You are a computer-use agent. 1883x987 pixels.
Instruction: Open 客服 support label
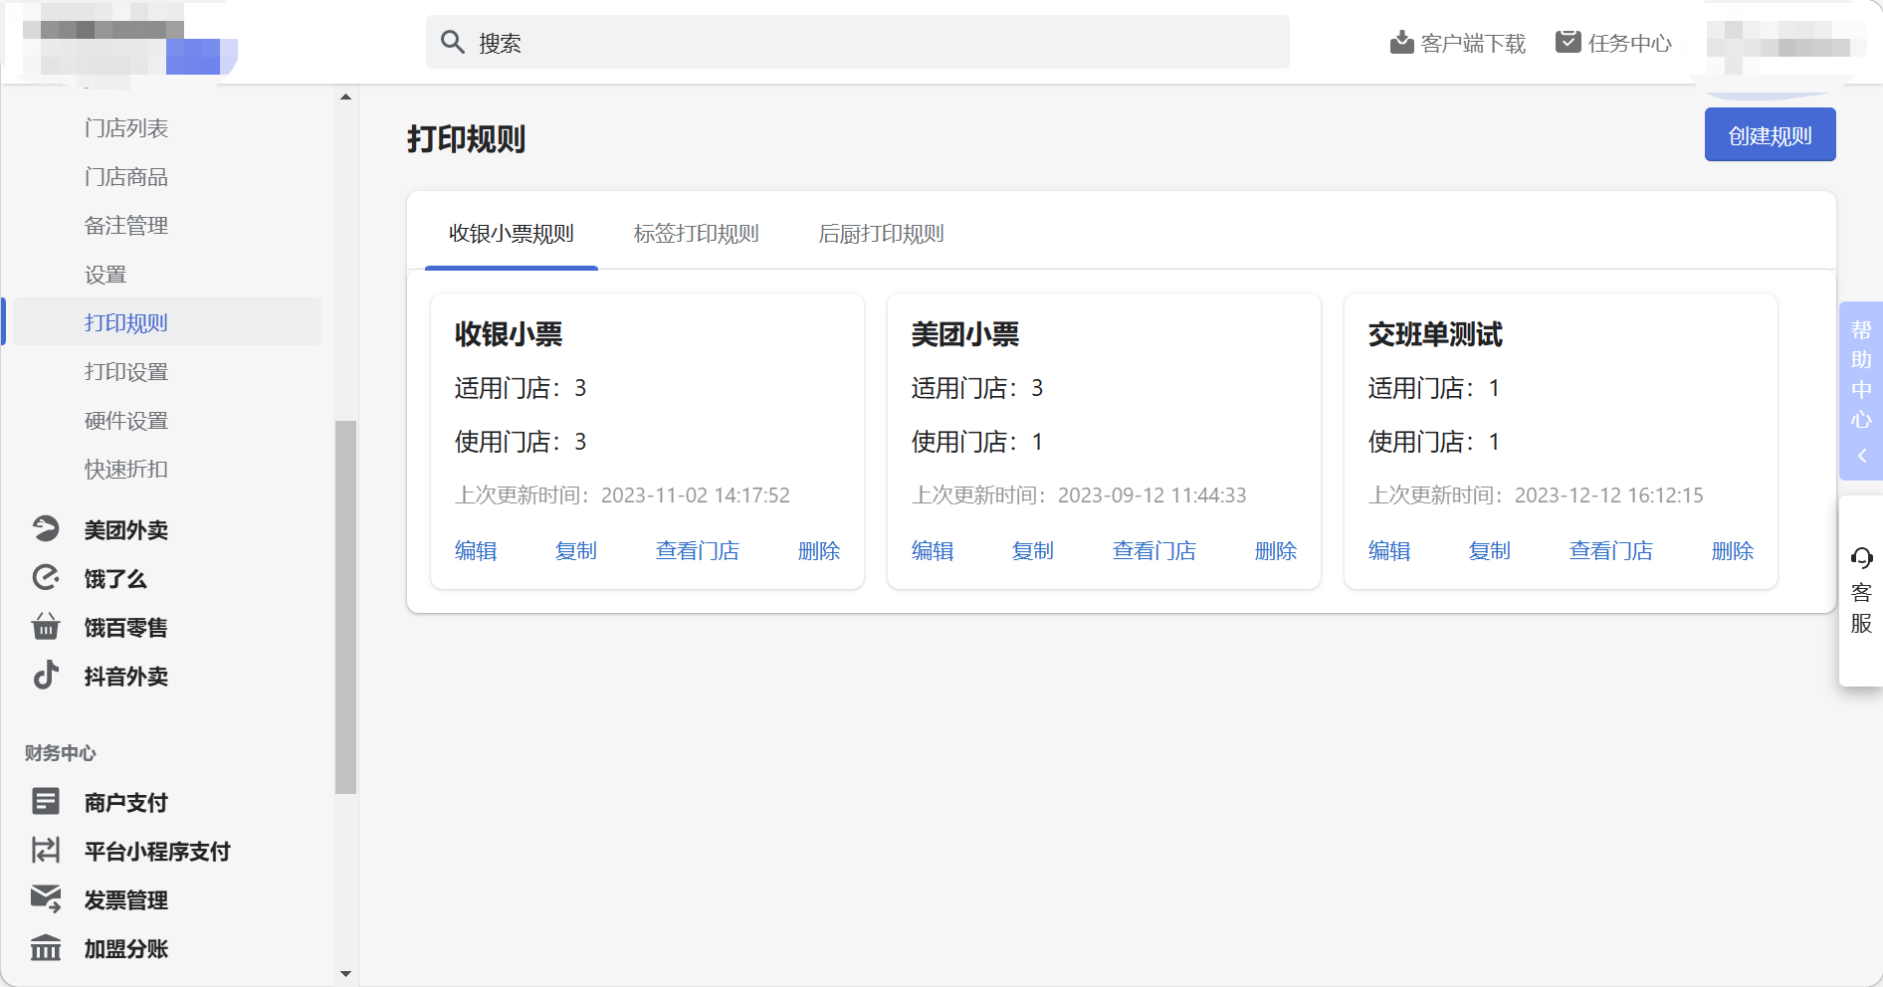1861,608
